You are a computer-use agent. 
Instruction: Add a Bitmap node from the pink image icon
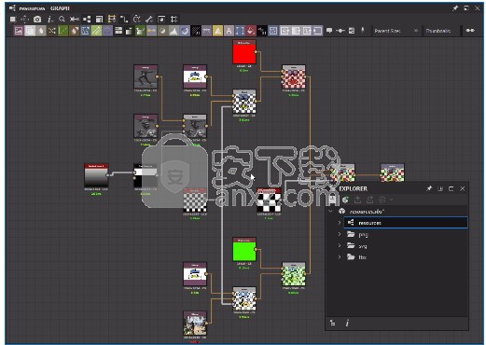point(19,31)
